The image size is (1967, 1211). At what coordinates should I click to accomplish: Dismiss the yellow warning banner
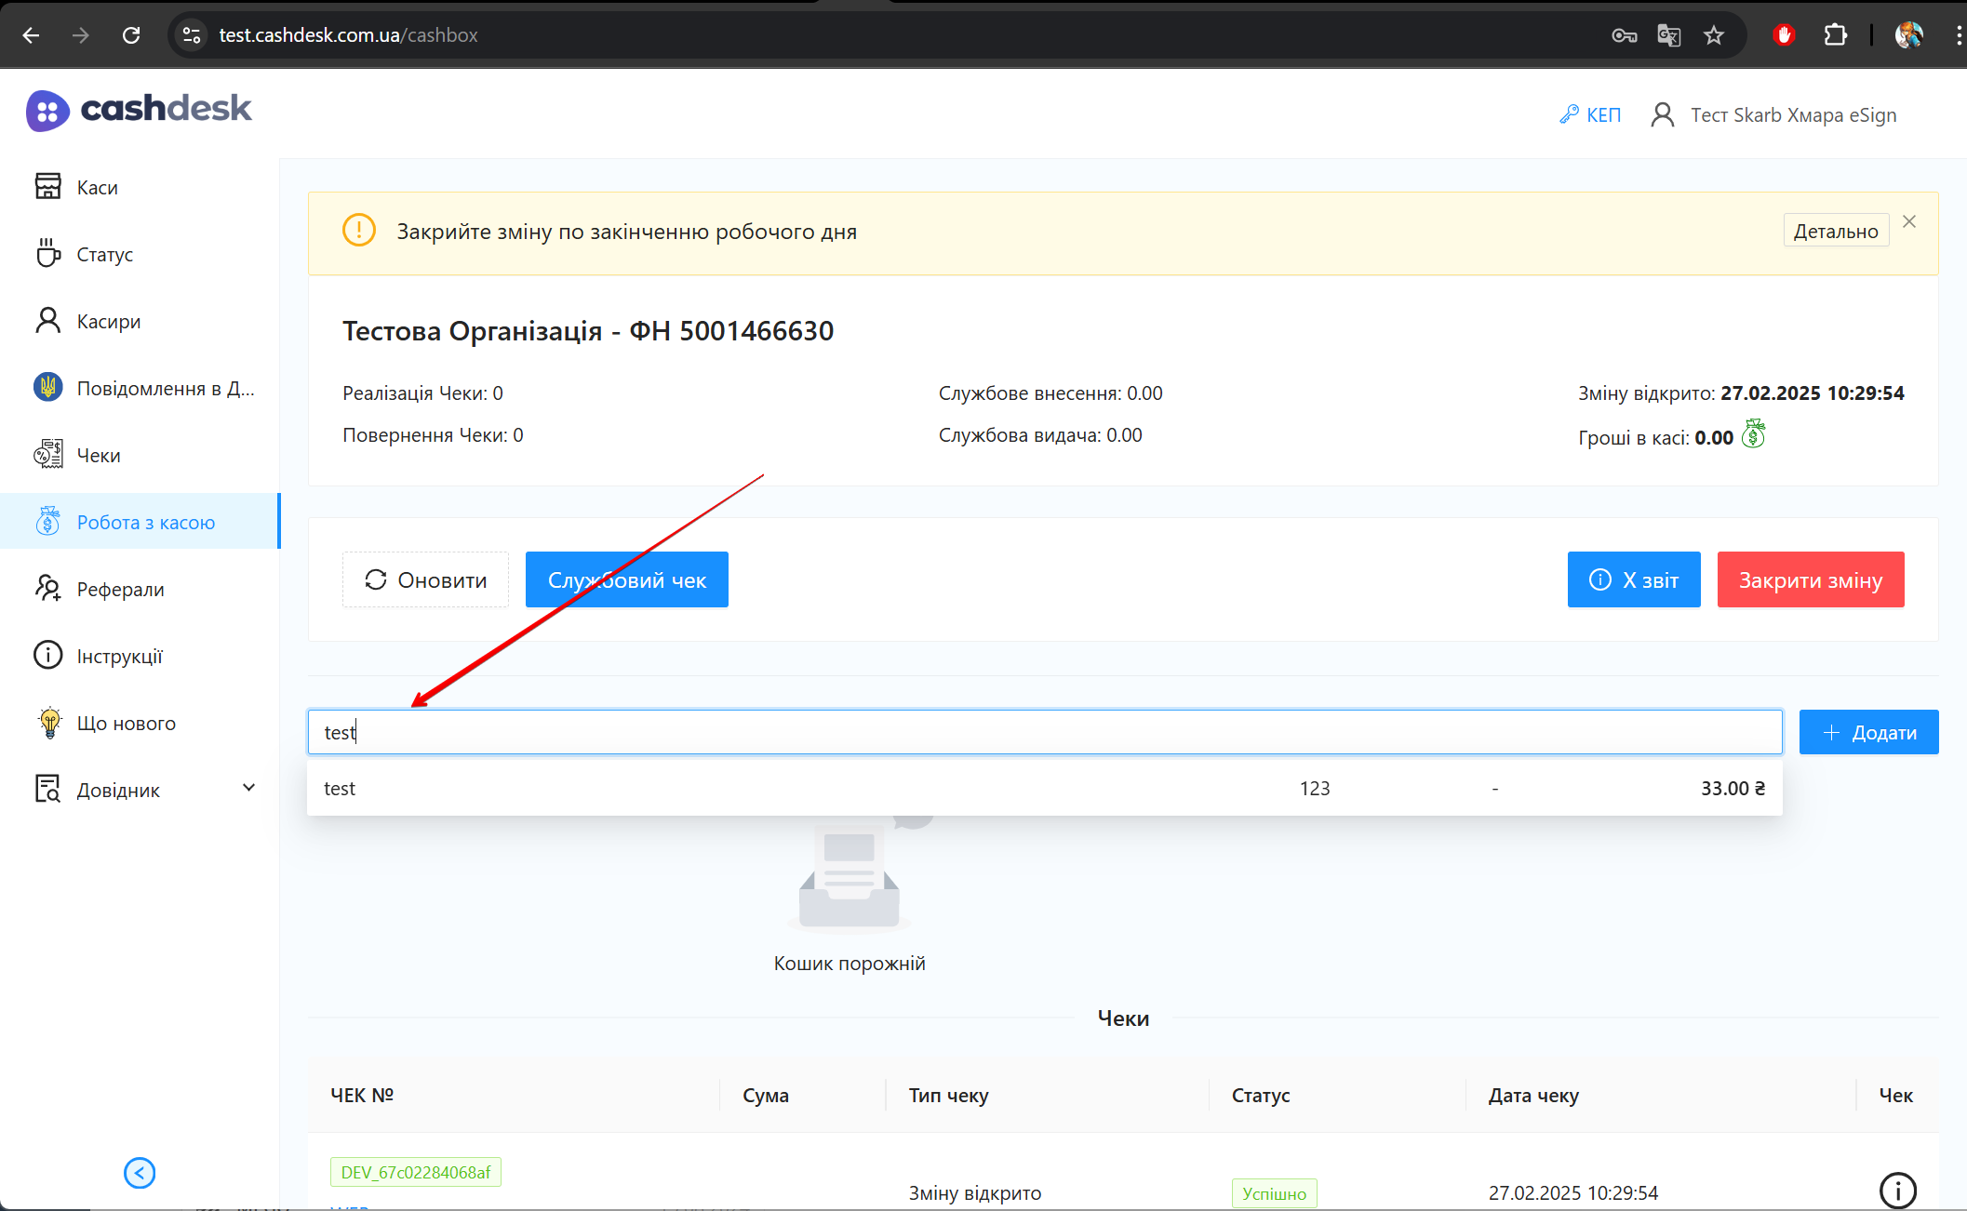[x=1909, y=221]
